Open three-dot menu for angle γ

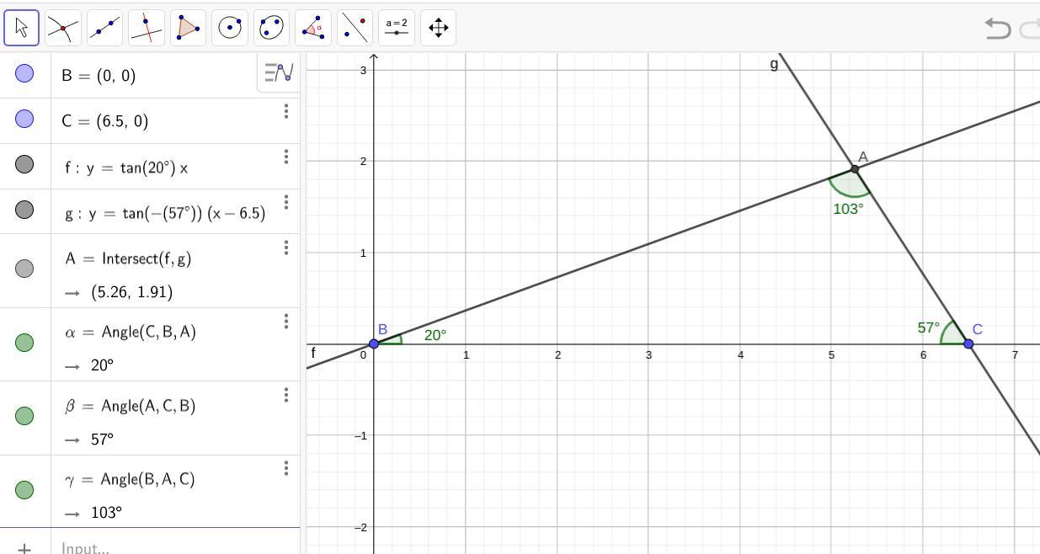(x=286, y=468)
